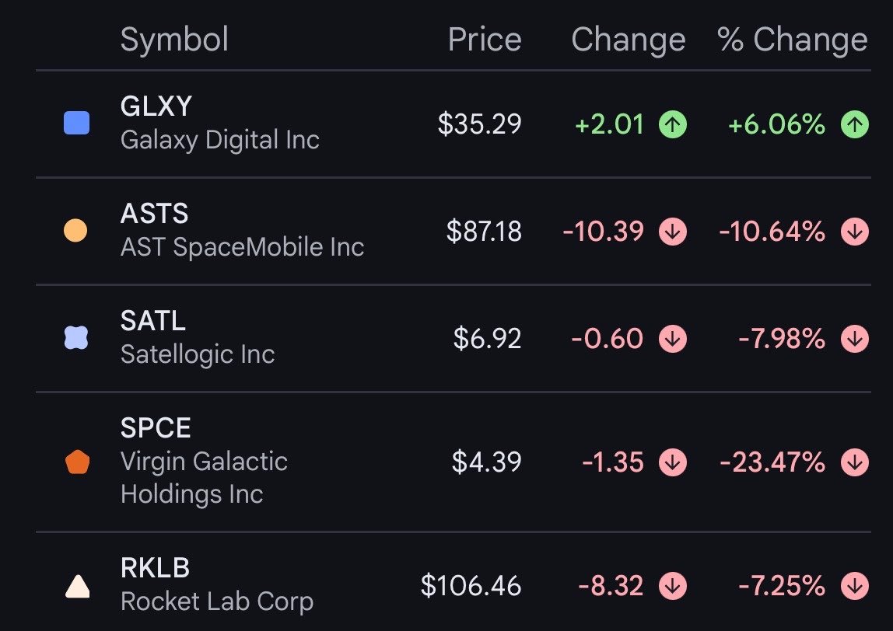Click the blue square GLXY marker icon
This screenshot has width=893, height=631.
76,123
